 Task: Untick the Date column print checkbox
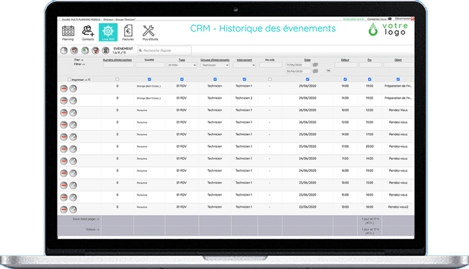tap(308, 79)
